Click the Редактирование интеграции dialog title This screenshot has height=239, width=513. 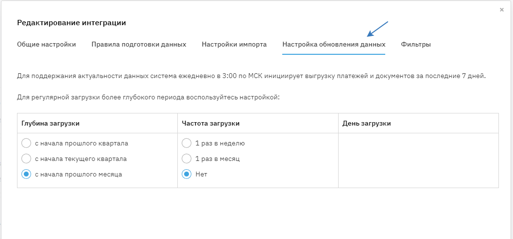coord(71,23)
